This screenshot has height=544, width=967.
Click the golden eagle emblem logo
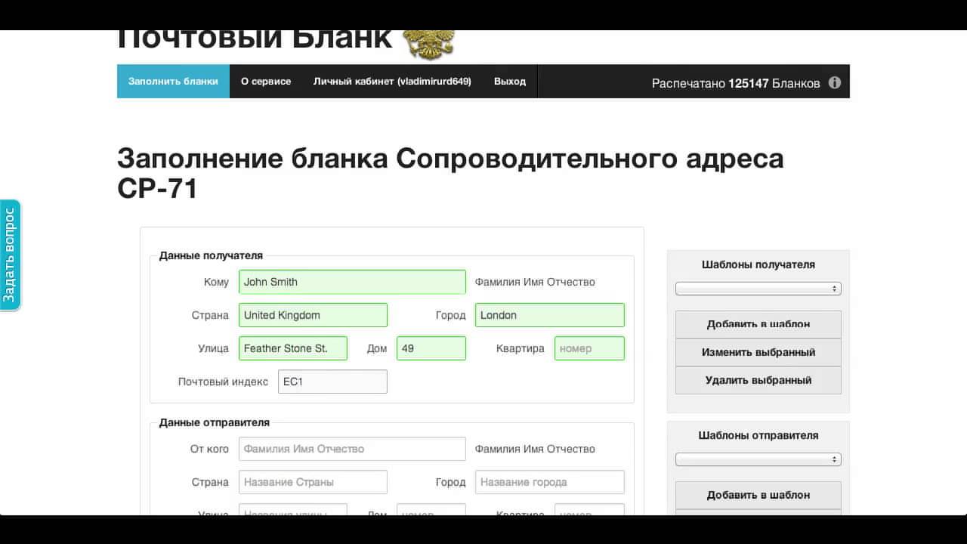(x=430, y=45)
